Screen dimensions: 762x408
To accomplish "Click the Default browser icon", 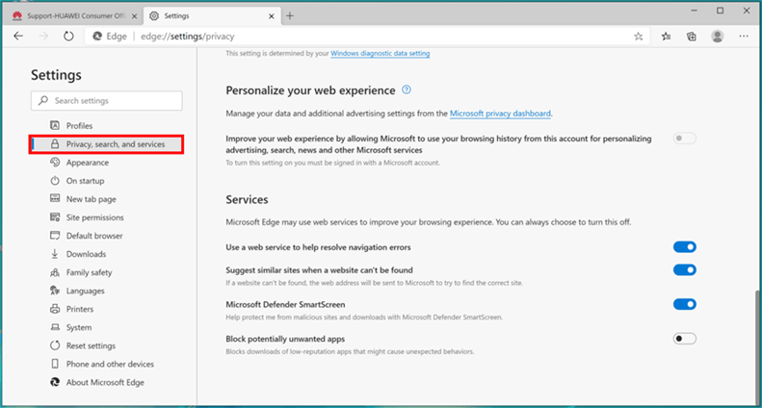I will coord(55,236).
